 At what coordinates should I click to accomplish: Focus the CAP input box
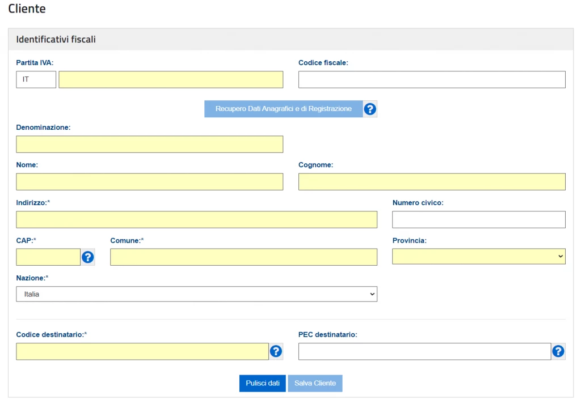click(x=48, y=257)
